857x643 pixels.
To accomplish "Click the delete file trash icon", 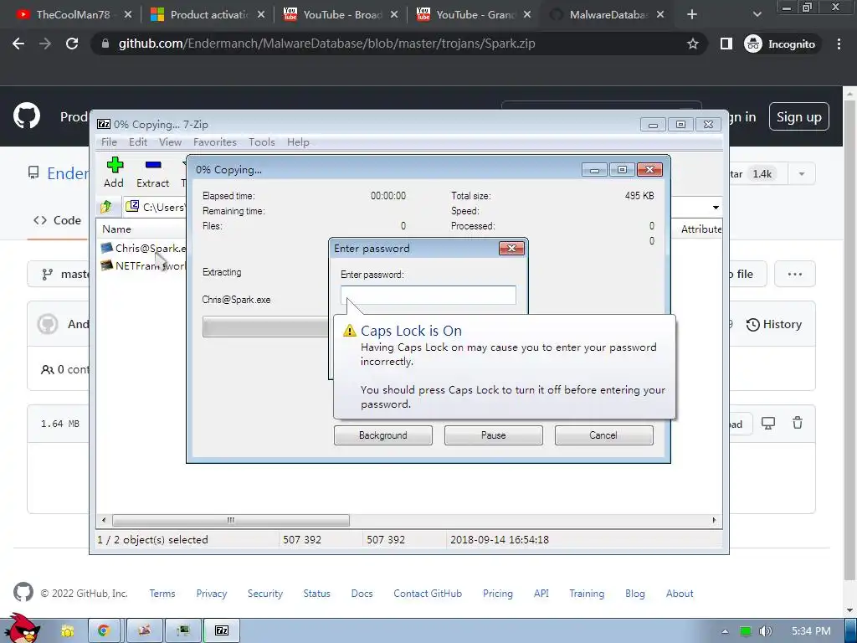I will pos(798,423).
